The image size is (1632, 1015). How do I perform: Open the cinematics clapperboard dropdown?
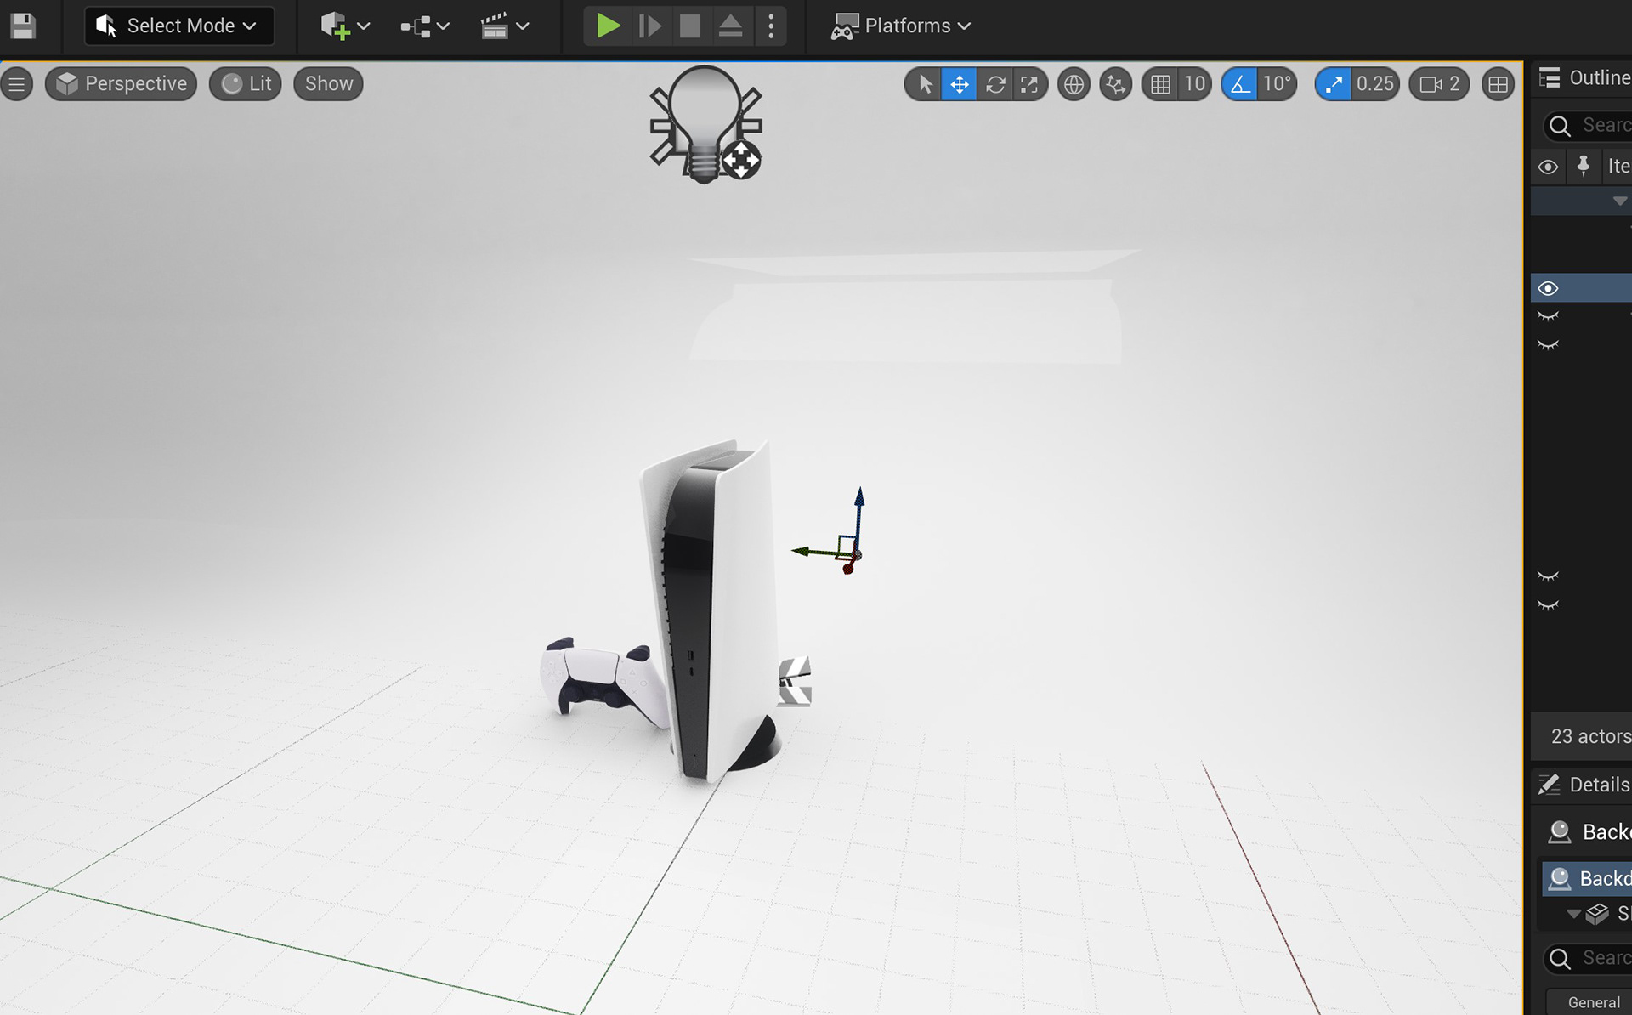(x=505, y=26)
